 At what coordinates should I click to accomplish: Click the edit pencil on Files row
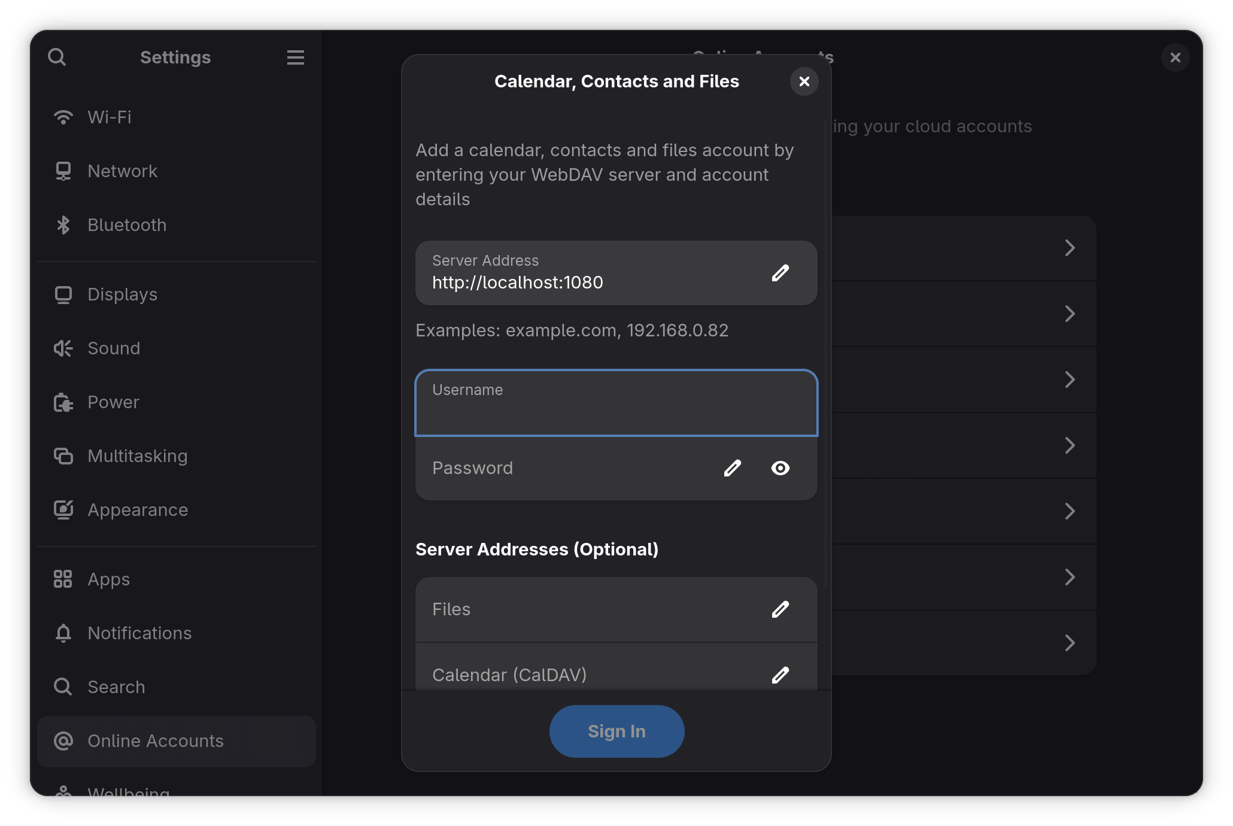(780, 609)
